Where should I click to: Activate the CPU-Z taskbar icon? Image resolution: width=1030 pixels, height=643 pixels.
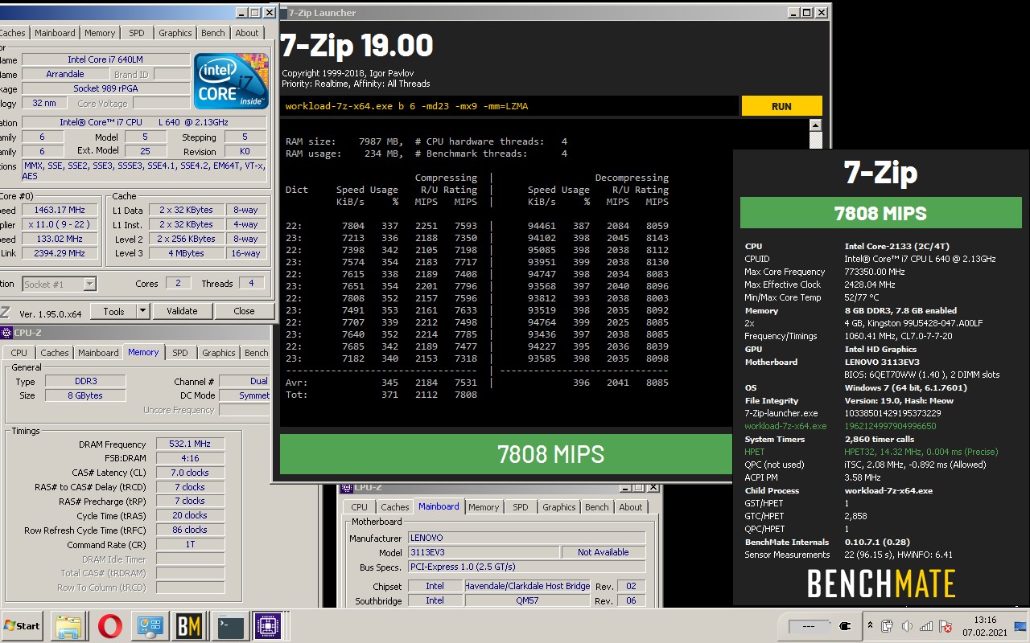pos(267,625)
